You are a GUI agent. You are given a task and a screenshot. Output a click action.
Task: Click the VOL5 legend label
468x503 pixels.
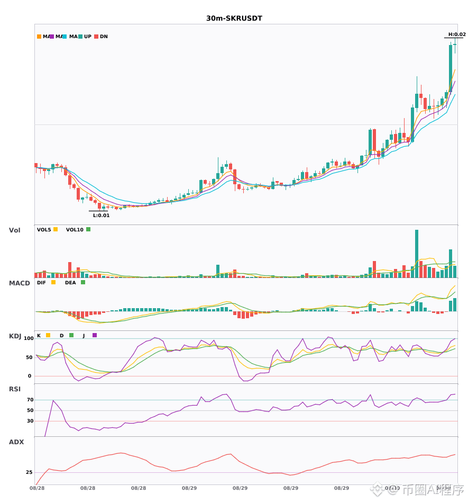pyautogui.click(x=44, y=230)
